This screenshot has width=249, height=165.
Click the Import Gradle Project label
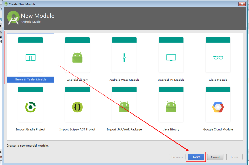coord(31,129)
